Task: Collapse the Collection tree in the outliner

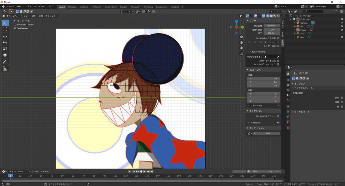Action: tap(291, 19)
